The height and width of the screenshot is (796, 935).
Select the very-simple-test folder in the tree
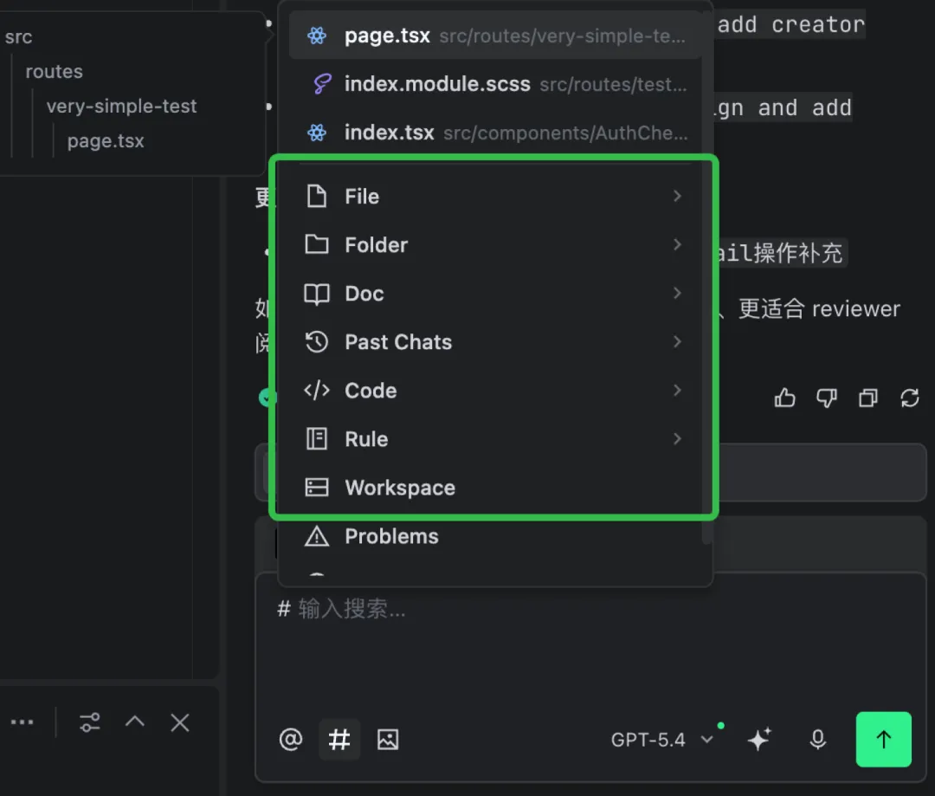tap(122, 107)
